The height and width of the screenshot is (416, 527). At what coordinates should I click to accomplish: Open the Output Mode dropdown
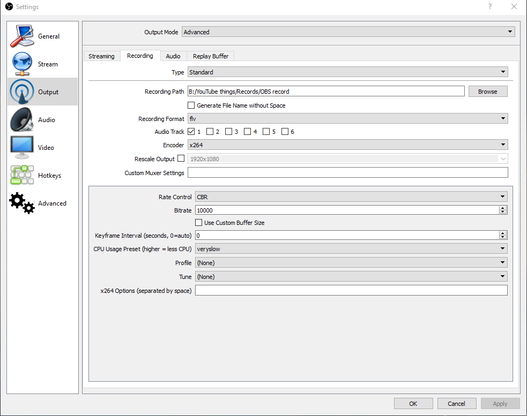click(348, 32)
